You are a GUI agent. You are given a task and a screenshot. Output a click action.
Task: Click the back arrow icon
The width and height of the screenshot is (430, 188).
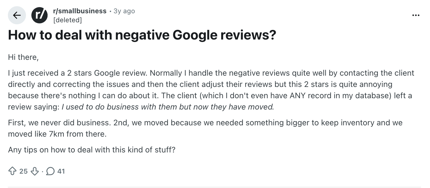coord(17,15)
